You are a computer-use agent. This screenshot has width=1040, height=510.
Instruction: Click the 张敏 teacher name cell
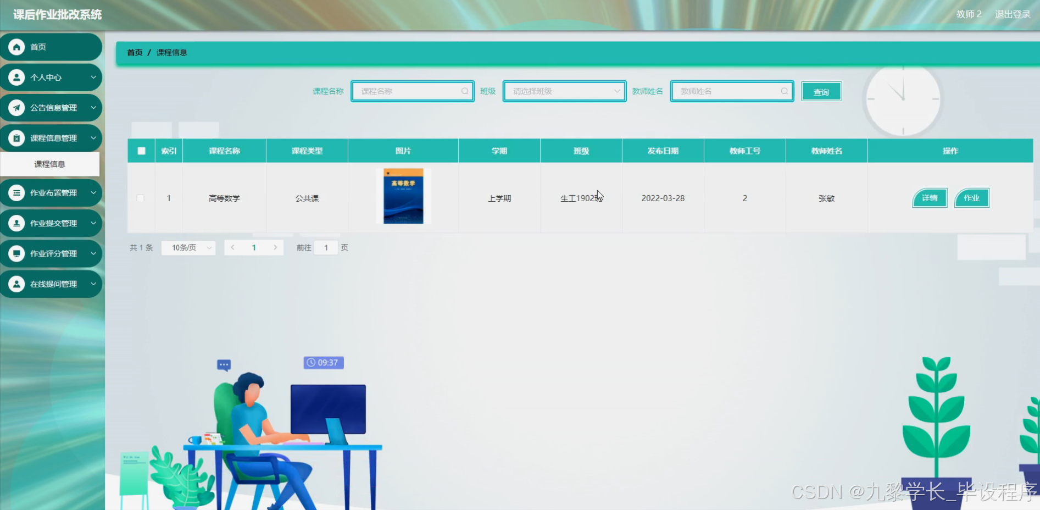(x=827, y=198)
